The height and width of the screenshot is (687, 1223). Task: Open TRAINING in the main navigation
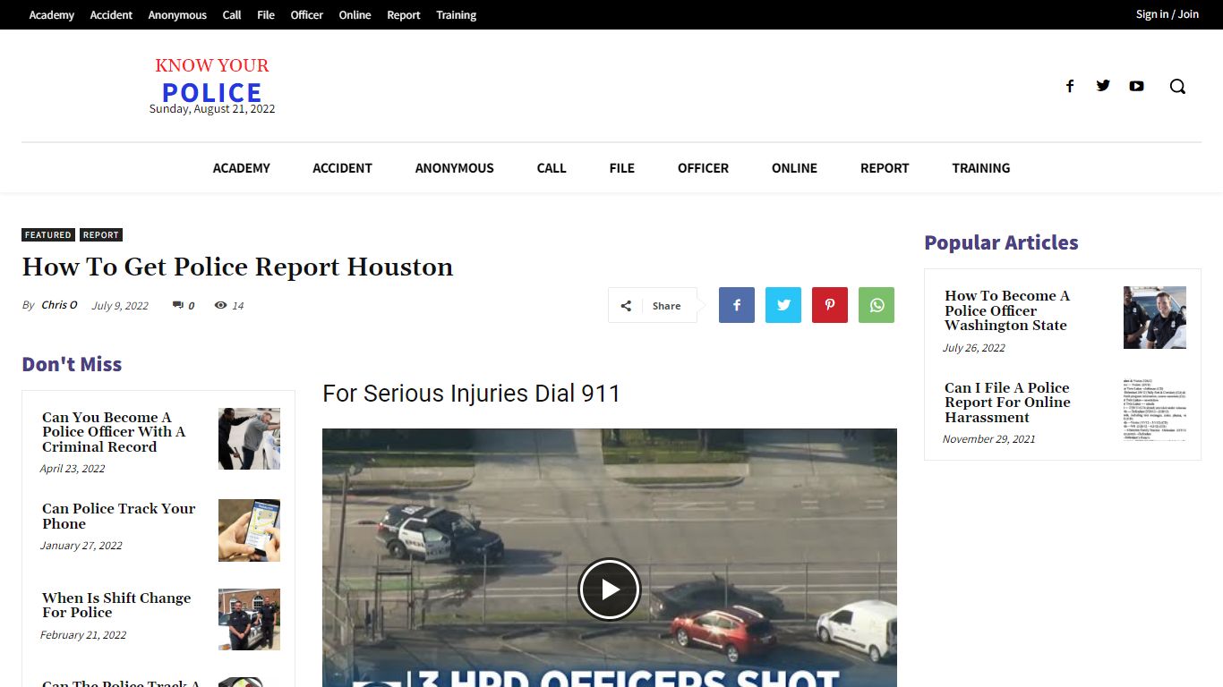click(981, 168)
